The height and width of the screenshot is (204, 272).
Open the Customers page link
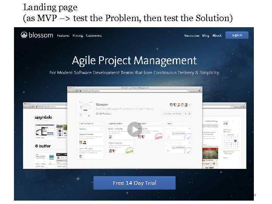coord(94,36)
